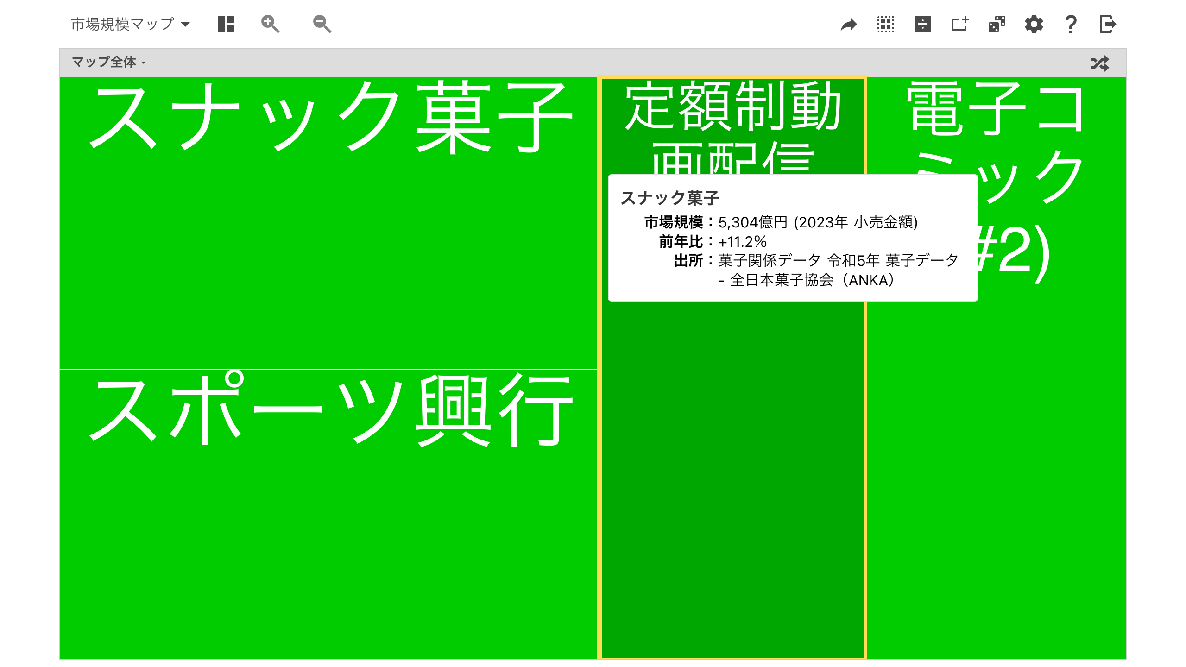
Task: Click the スナック菓子 tooltip title
Action: [670, 198]
